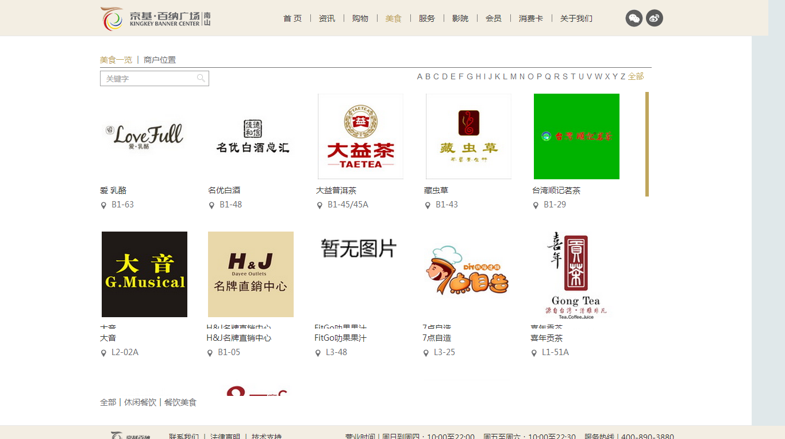Click the location pin for 大益普洱茶
This screenshot has width=785, height=439.
(x=321, y=205)
